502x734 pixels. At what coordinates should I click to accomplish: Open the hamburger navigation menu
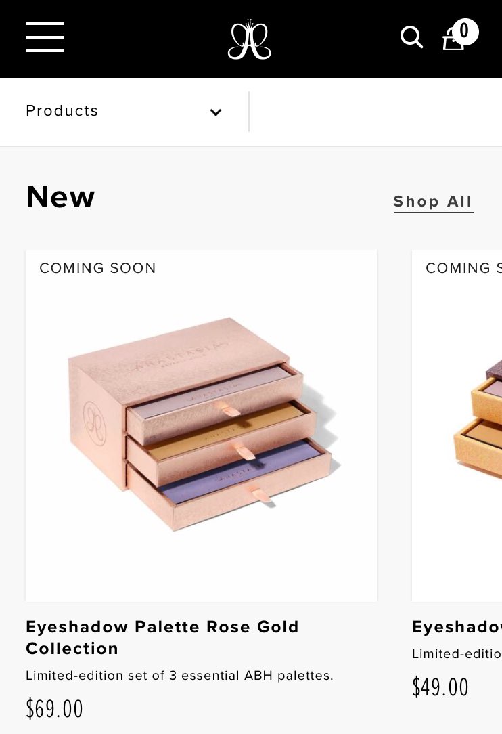45,37
